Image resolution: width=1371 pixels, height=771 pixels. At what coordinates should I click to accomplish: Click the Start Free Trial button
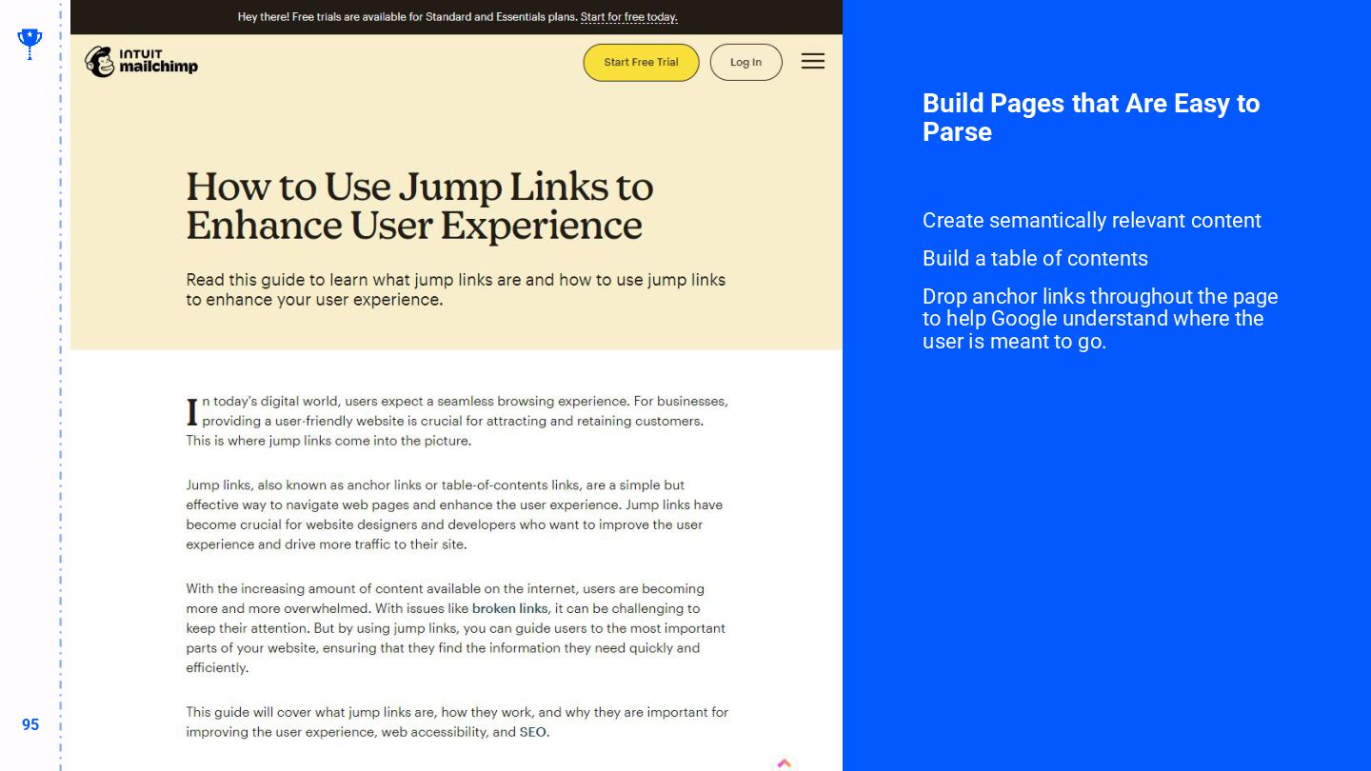pyautogui.click(x=641, y=62)
